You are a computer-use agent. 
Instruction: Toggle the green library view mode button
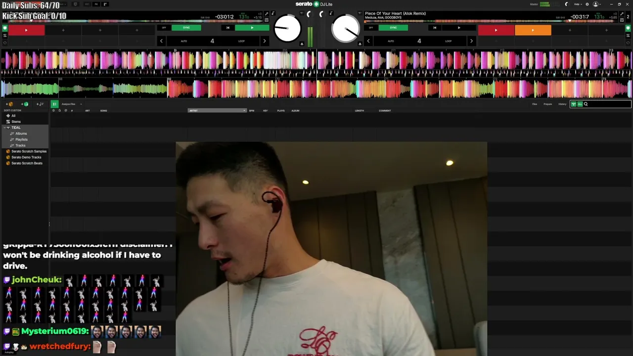pos(54,104)
